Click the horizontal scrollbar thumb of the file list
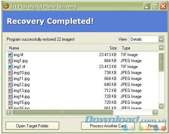Screen dimensions: 169x134 pyautogui.click(x=63, y=112)
